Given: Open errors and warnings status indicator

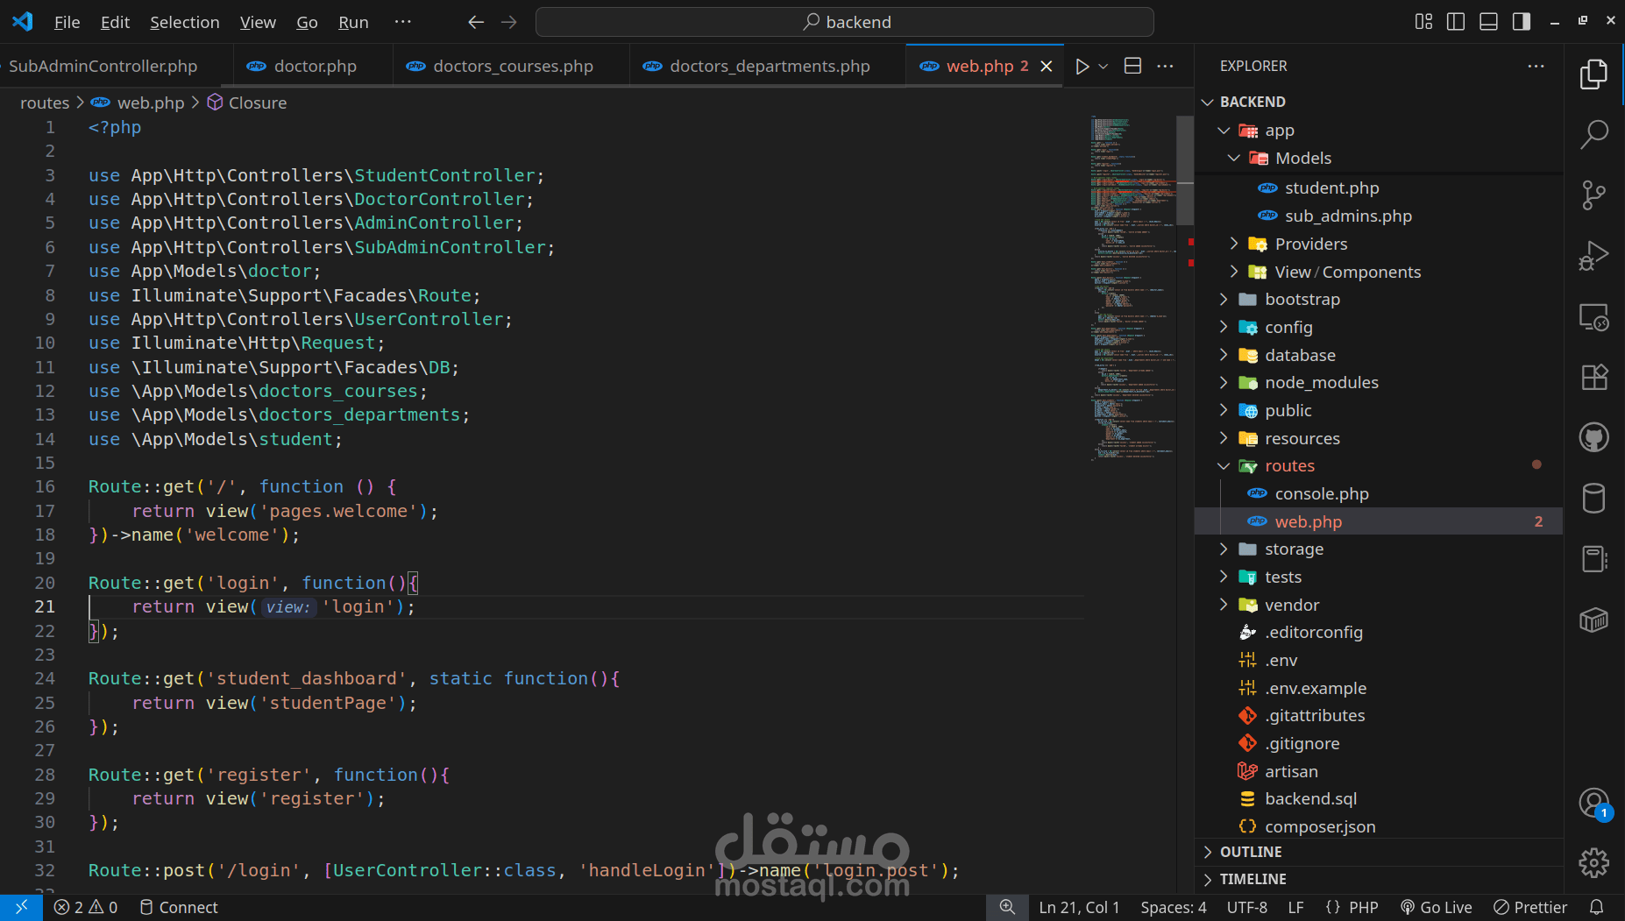Looking at the screenshot, I should [86, 907].
